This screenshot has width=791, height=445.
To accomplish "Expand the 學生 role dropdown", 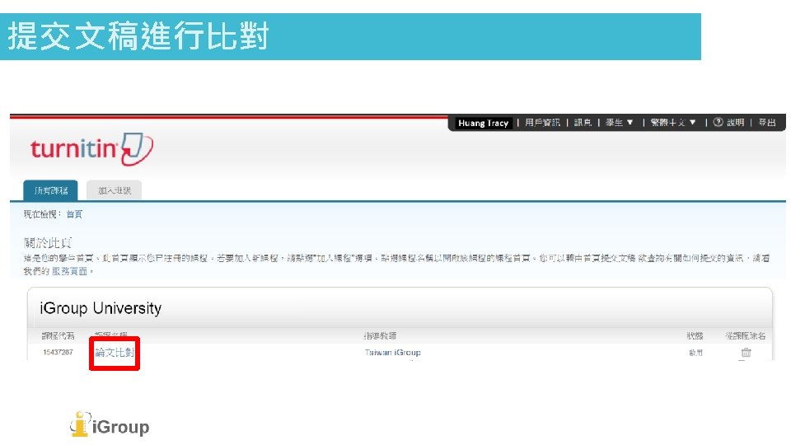I will tap(619, 123).
